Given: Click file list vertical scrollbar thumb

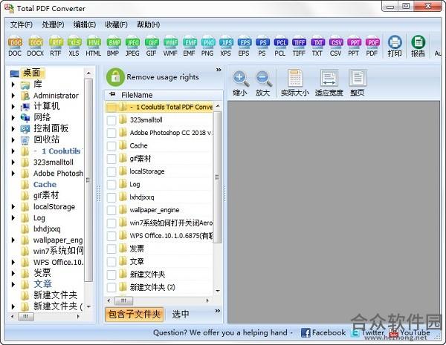Looking at the screenshot, I should 217,177.
